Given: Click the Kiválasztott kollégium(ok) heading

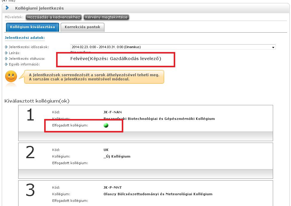Looking at the screenshot, I should point(37,101).
